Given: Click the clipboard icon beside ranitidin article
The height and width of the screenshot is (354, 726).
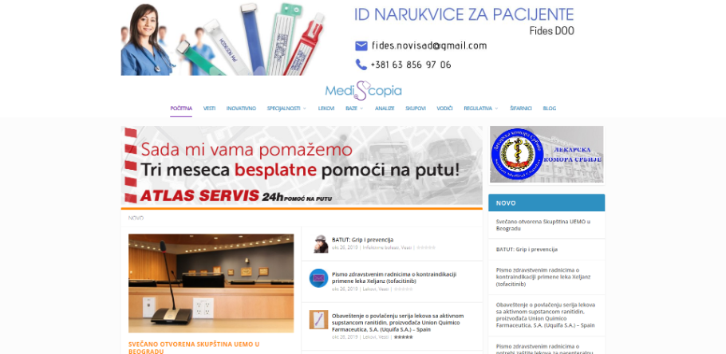Looking at the screenshot, I should tap(318, 319).
